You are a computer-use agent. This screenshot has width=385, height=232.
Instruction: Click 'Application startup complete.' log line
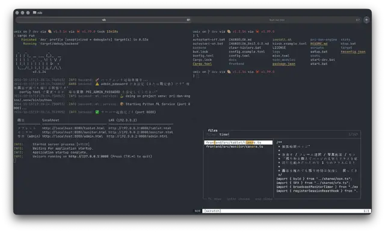click(60, 152)
